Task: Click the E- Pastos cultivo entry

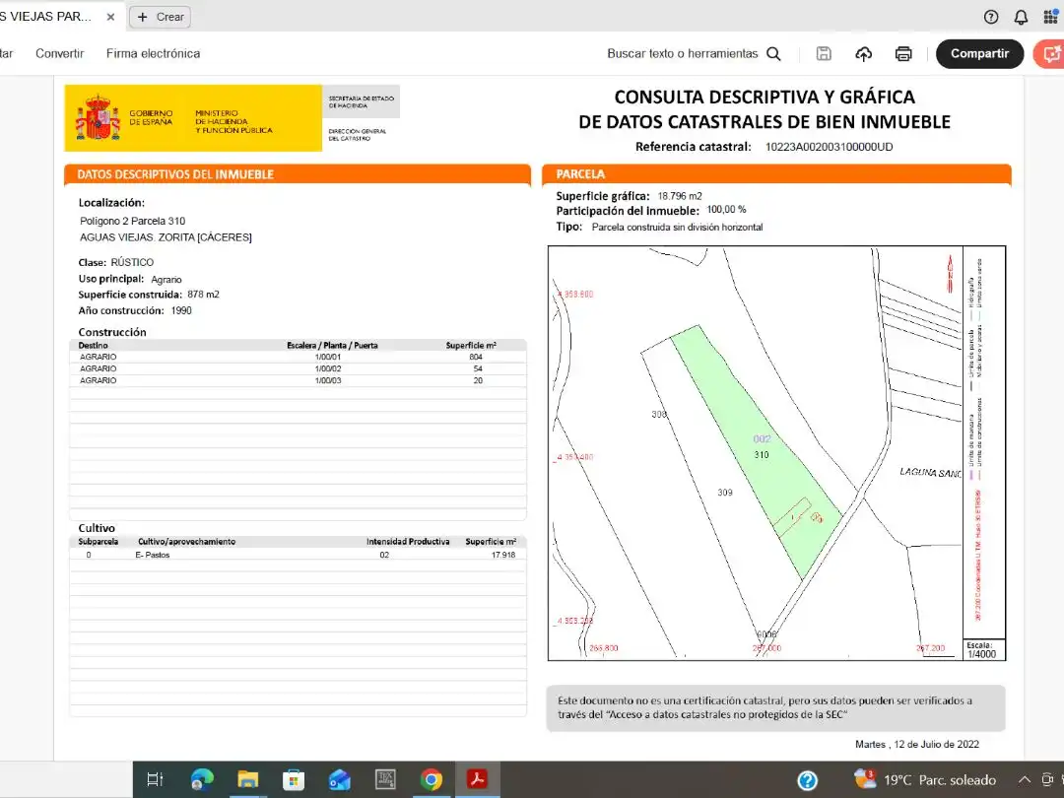Action: [152, 555]
